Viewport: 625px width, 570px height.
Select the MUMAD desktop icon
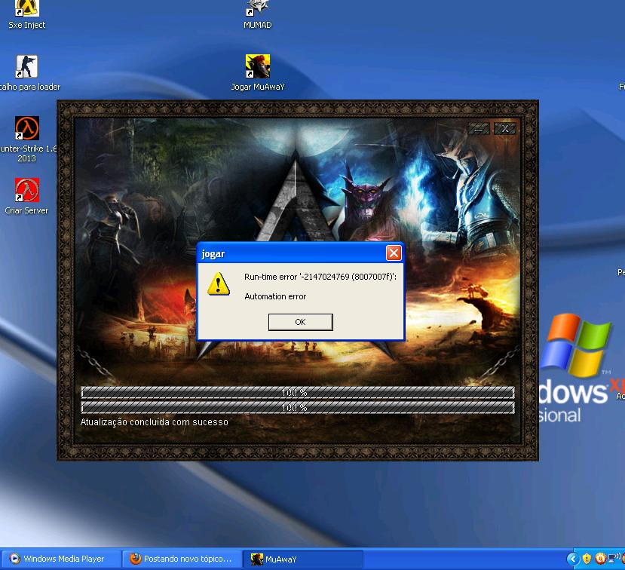click(x=257, y=9)
